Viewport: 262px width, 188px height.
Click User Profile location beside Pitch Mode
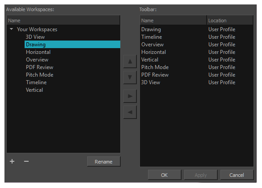(x=222, y=67)
